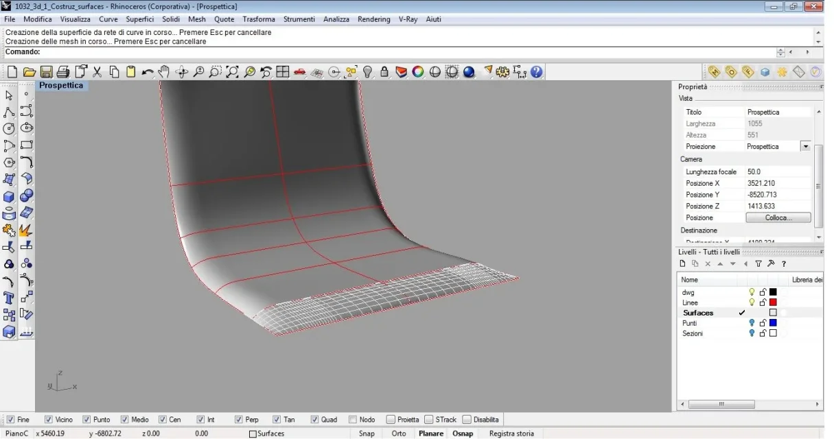Click the Colloca... button
Screen dimensions: 834x439
click(778, 217)
